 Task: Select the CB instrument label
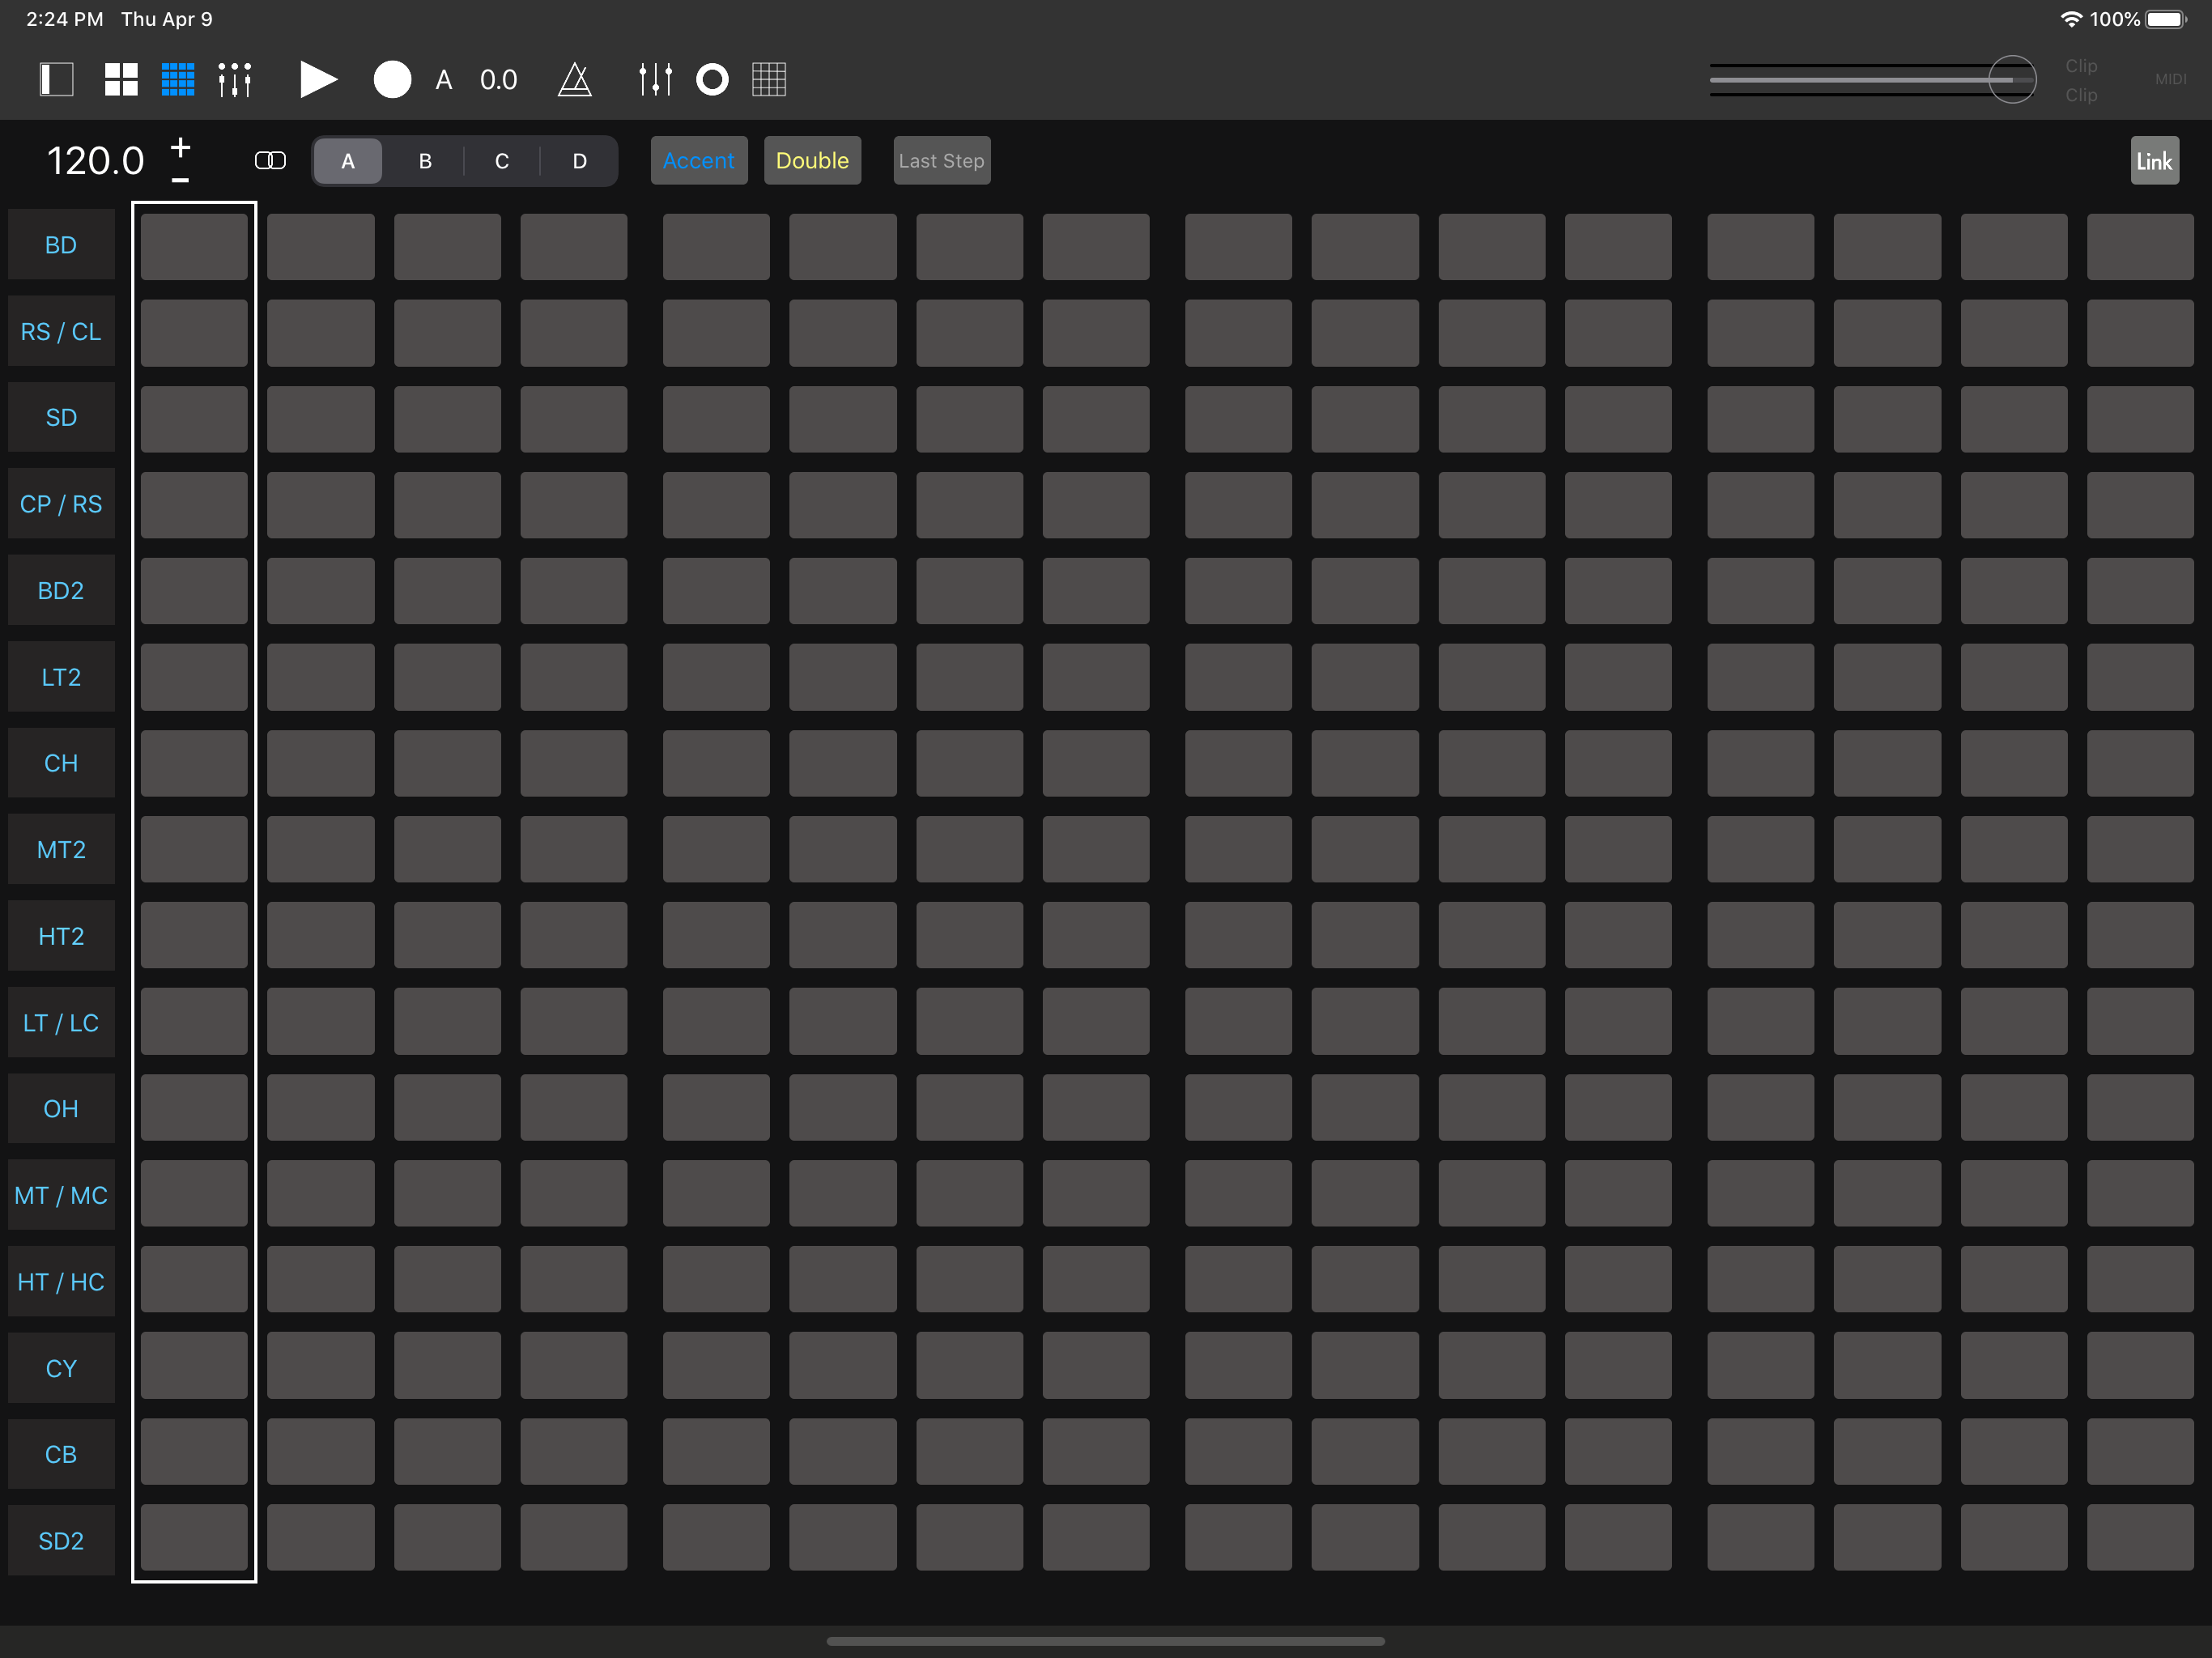[61, 1455]
